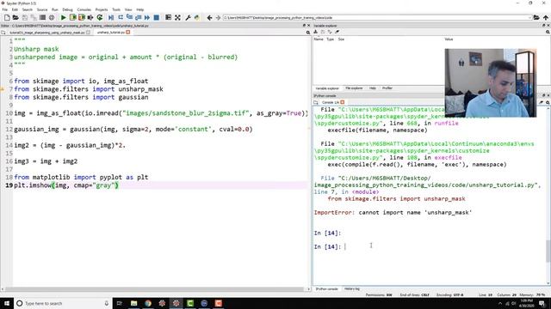Toggle fullscreen mode icon
Viewport: 551px width, 309px height.
pos(177,17)
